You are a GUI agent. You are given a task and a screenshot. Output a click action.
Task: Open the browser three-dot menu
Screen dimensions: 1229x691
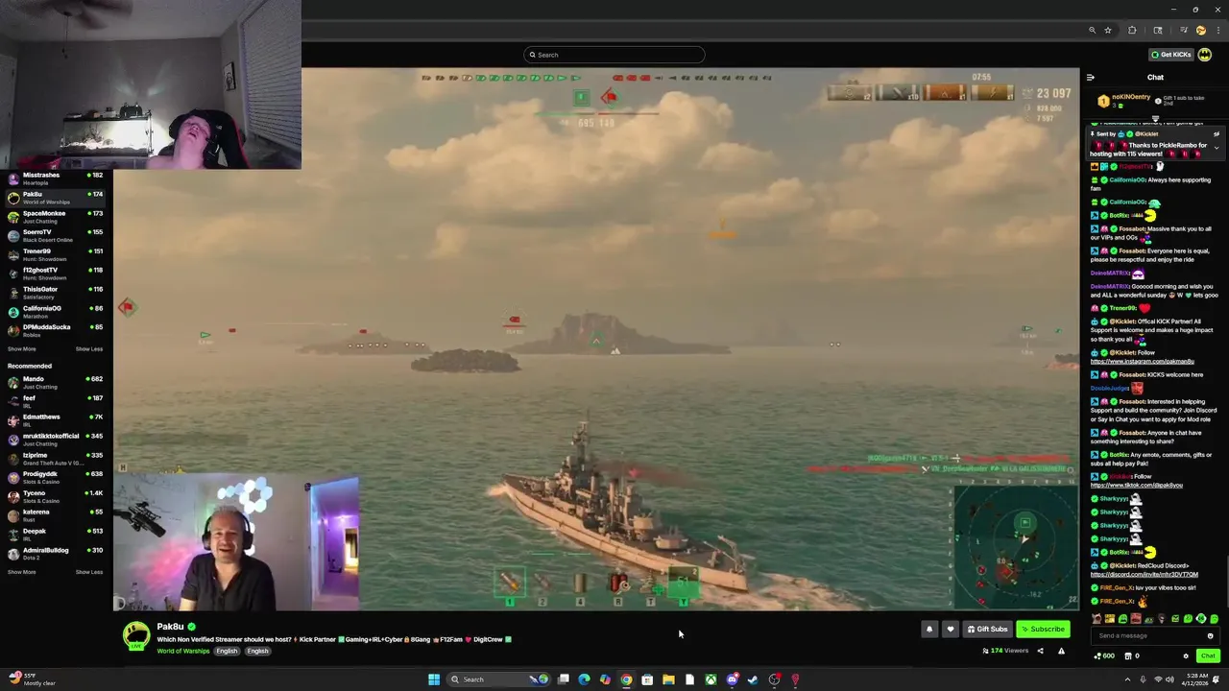[1218, 31]
